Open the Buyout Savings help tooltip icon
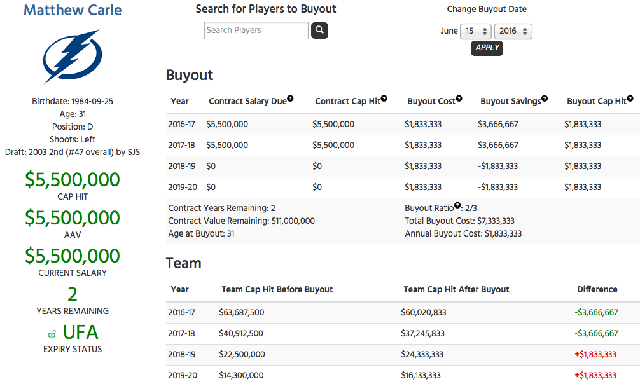This screenshot has height=384, width=640. click(545, 99)
